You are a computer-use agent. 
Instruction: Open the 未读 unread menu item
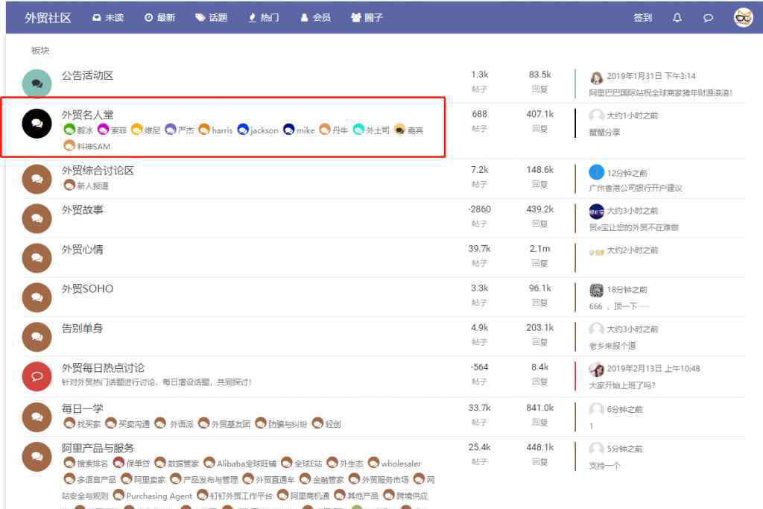click(108, 18)
